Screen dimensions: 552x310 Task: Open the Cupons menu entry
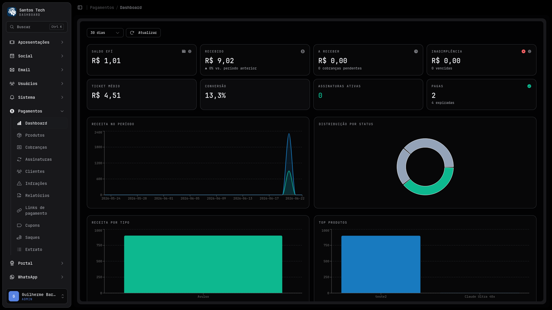(40, 225)
